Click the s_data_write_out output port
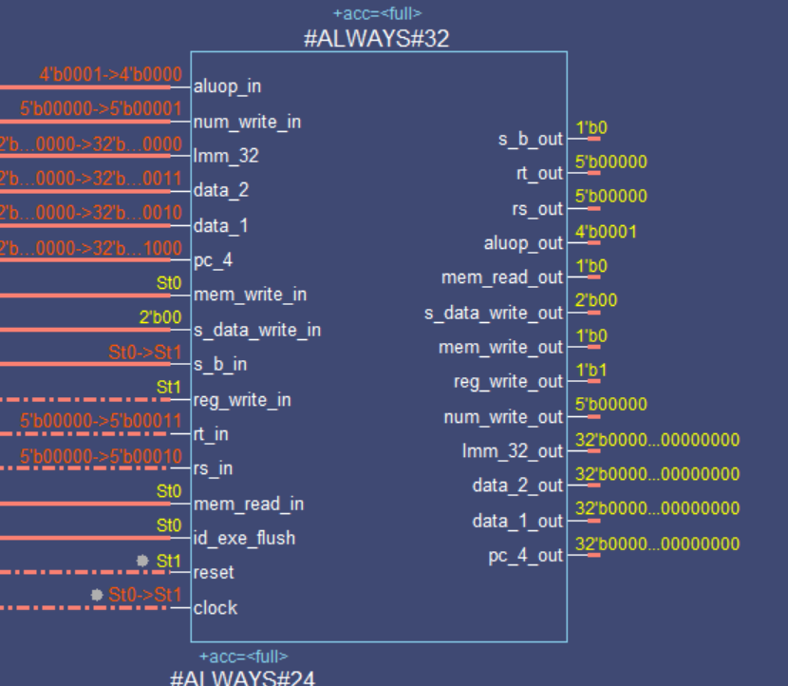The width and height of the screenshot is (788, 686). (494, 314)
